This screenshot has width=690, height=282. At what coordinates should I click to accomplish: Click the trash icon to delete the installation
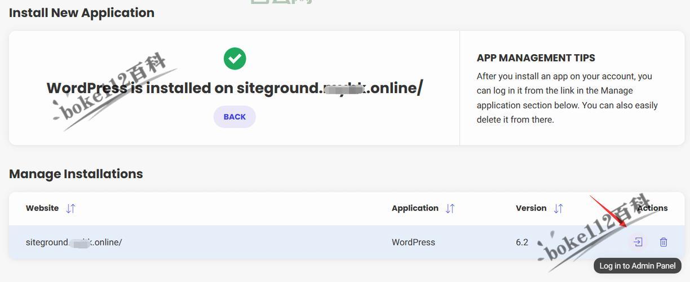[x=664, y=242]
